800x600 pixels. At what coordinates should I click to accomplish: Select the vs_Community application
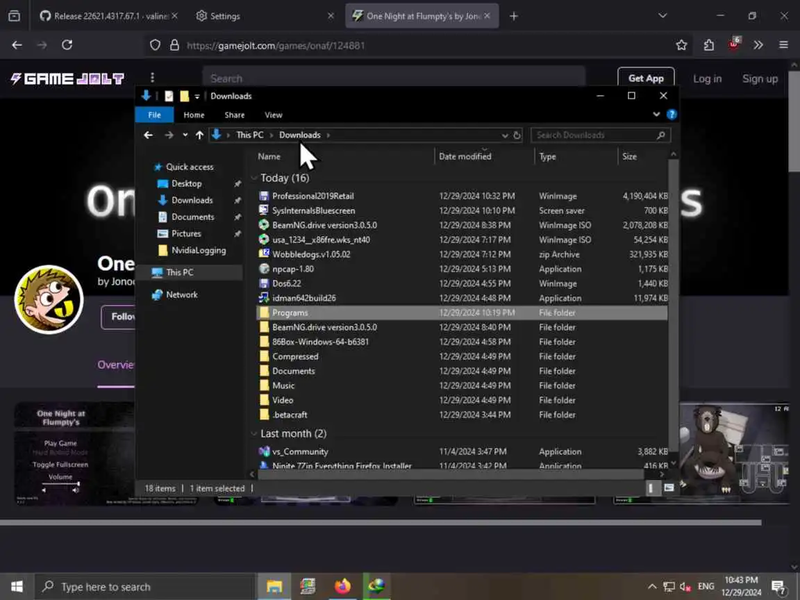click(x=300, y=451)
